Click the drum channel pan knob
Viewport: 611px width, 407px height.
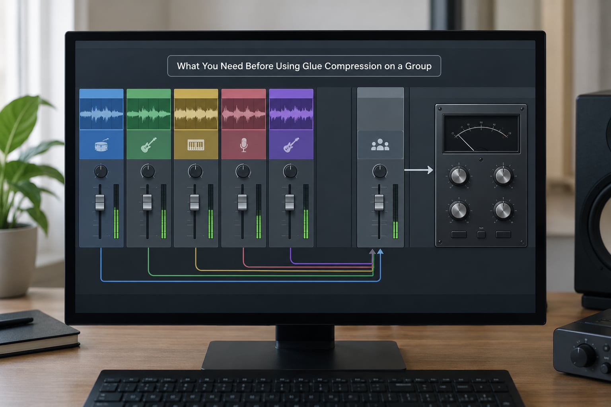click(101, 172)
